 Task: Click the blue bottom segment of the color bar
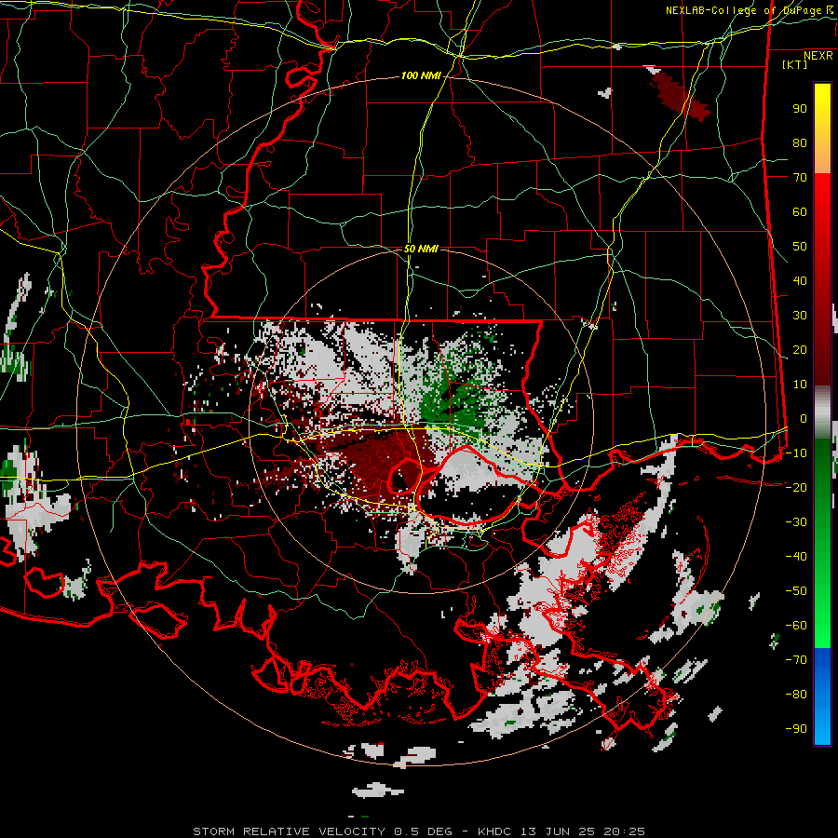click(x=822, y=696)
